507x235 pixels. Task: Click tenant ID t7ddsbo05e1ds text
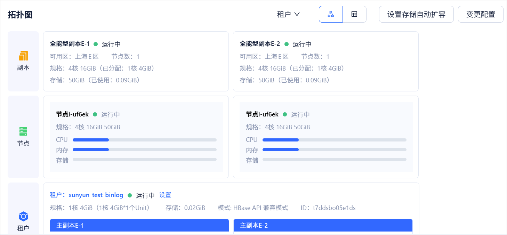tap(328, 208)
